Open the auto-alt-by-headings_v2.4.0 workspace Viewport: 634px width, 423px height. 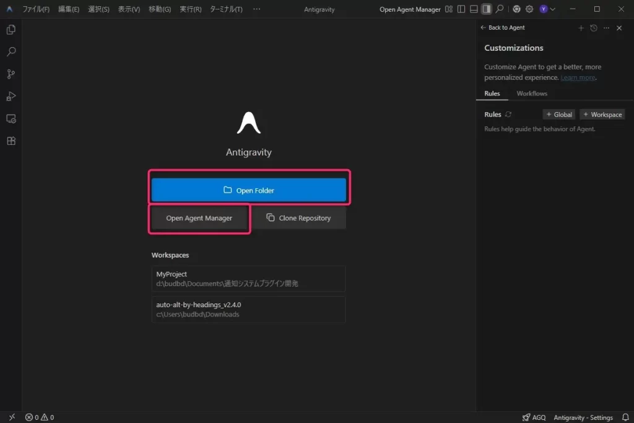coord(249,310)
